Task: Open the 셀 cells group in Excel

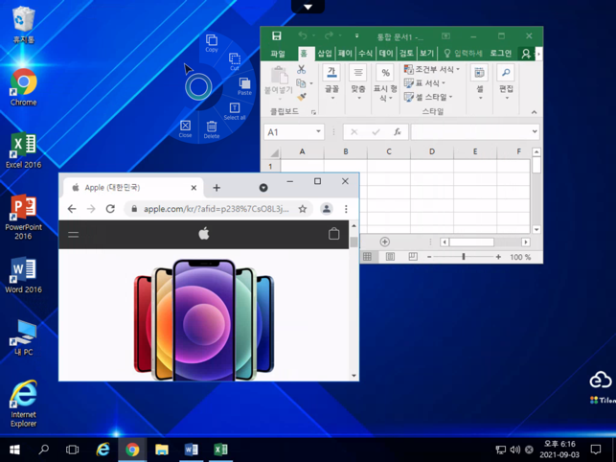Action: click(x=480, y=82)
